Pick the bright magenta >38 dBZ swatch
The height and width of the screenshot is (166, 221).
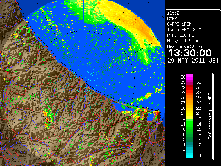pos(190,77)
